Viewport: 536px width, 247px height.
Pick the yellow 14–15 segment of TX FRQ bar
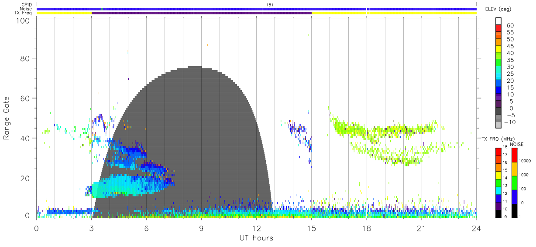tap(498, 175)
